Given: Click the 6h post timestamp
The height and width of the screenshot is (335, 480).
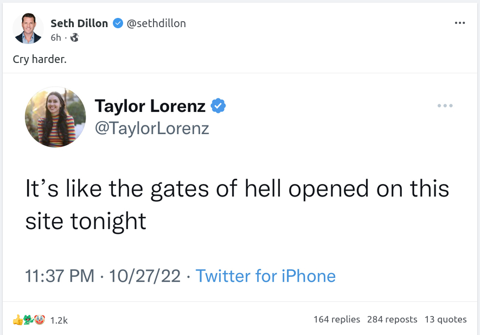Looking at the screenshot, I should (56, 38).
